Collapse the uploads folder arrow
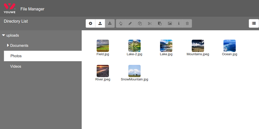Screen dimensions: 259x129 (4, 35)
